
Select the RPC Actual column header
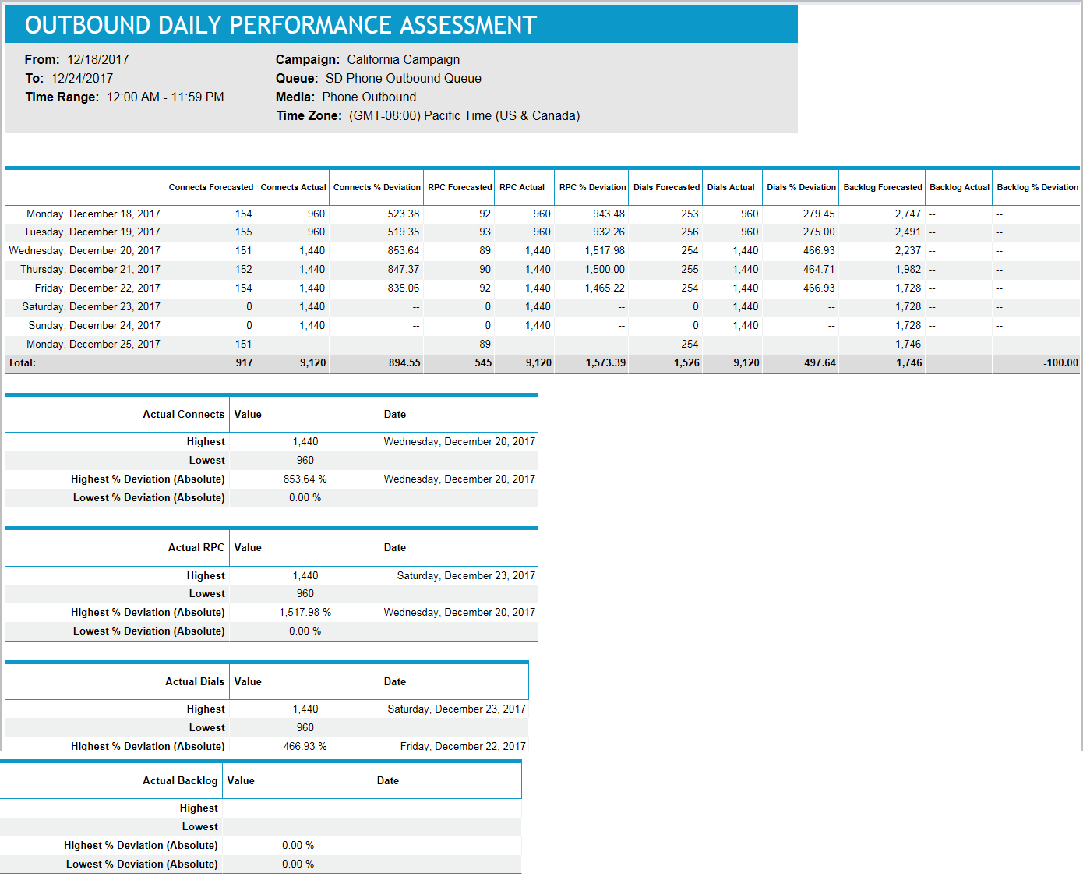523,187
